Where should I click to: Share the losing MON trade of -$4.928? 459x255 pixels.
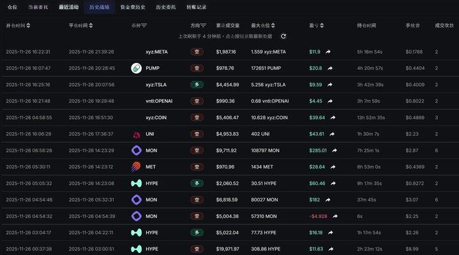[335, 216]
